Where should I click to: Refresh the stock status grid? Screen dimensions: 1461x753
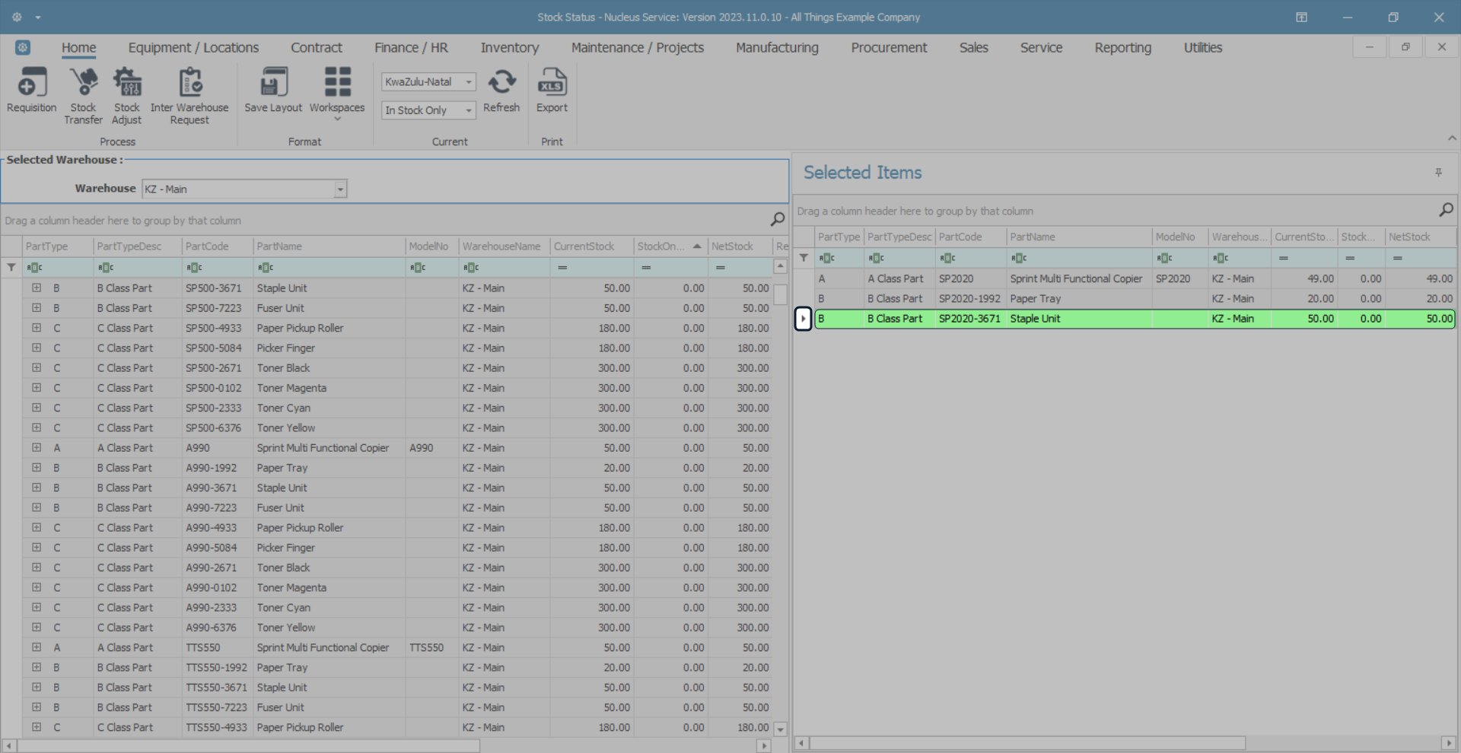(x=501, y=83)
